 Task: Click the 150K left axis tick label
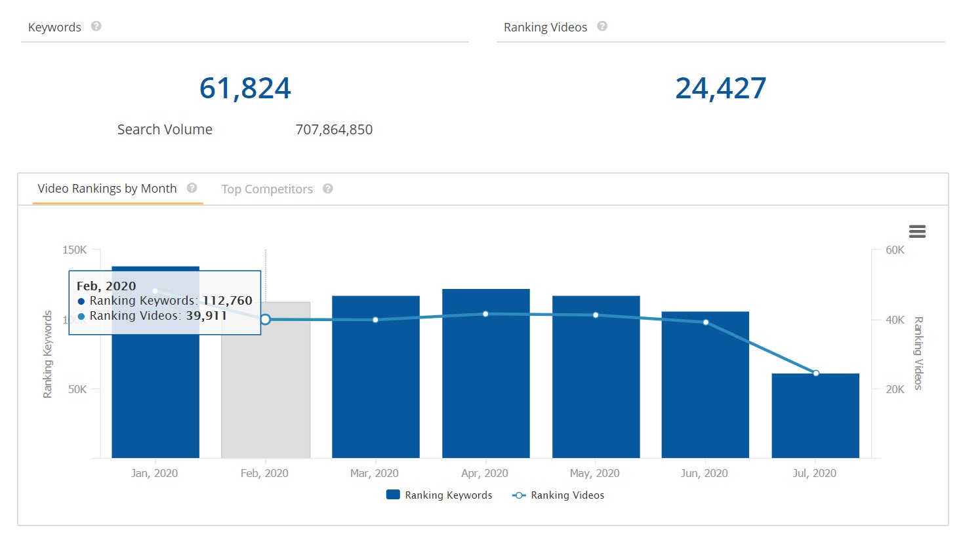75,250
